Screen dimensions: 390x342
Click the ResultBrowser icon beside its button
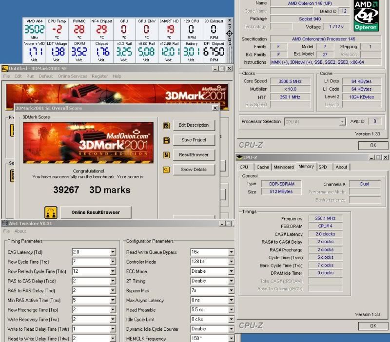(x=166, y=155)
